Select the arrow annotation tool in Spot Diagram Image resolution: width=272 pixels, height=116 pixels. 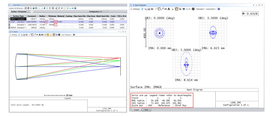coord(162,9)
